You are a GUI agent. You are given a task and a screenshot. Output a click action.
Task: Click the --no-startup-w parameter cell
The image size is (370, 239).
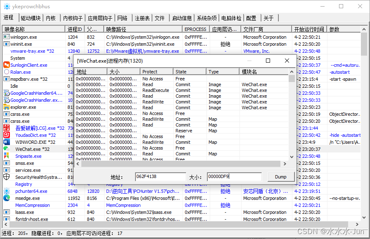click(x=345, y=198)
